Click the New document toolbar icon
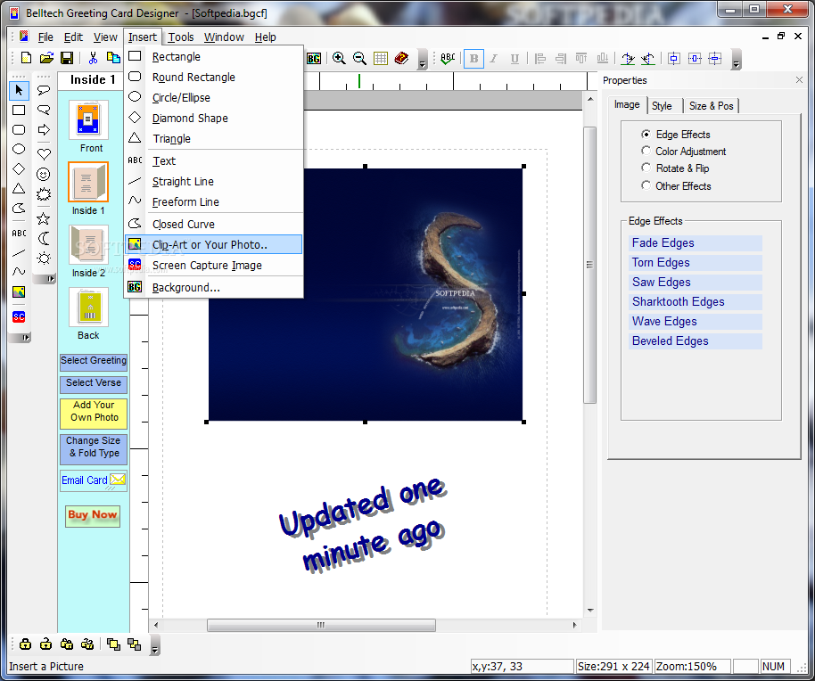The image size is (815, 681). [x=26, y=58]
